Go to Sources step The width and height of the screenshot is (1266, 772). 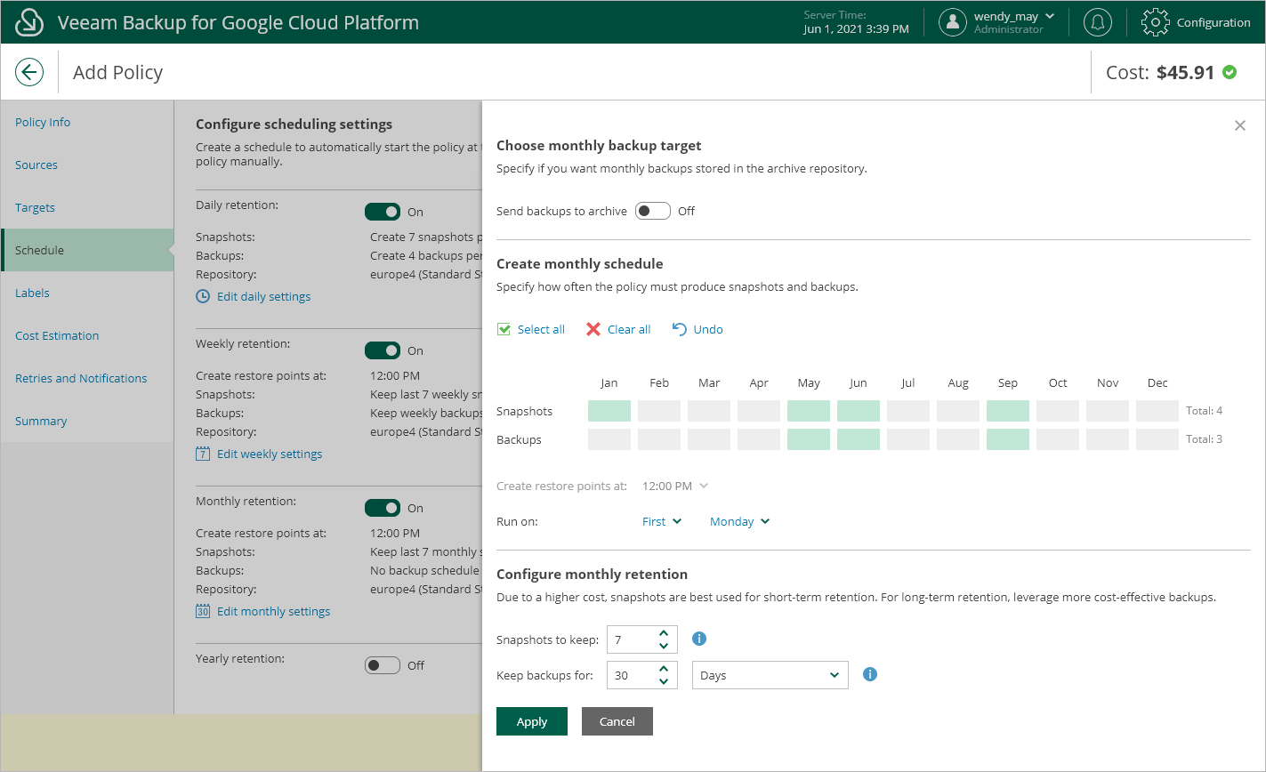(x=36, y=165)
